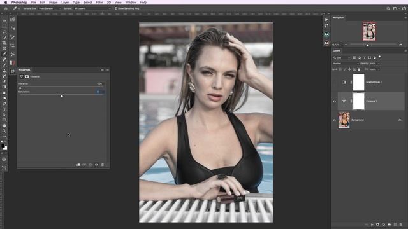The width and height of the screenshot is (408, 229).
Task: Open the File menu
Action: pyautogui.click(x=34, y=3)
